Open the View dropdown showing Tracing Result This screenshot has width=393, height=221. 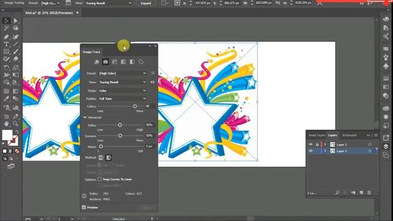[x=123, y=82]
